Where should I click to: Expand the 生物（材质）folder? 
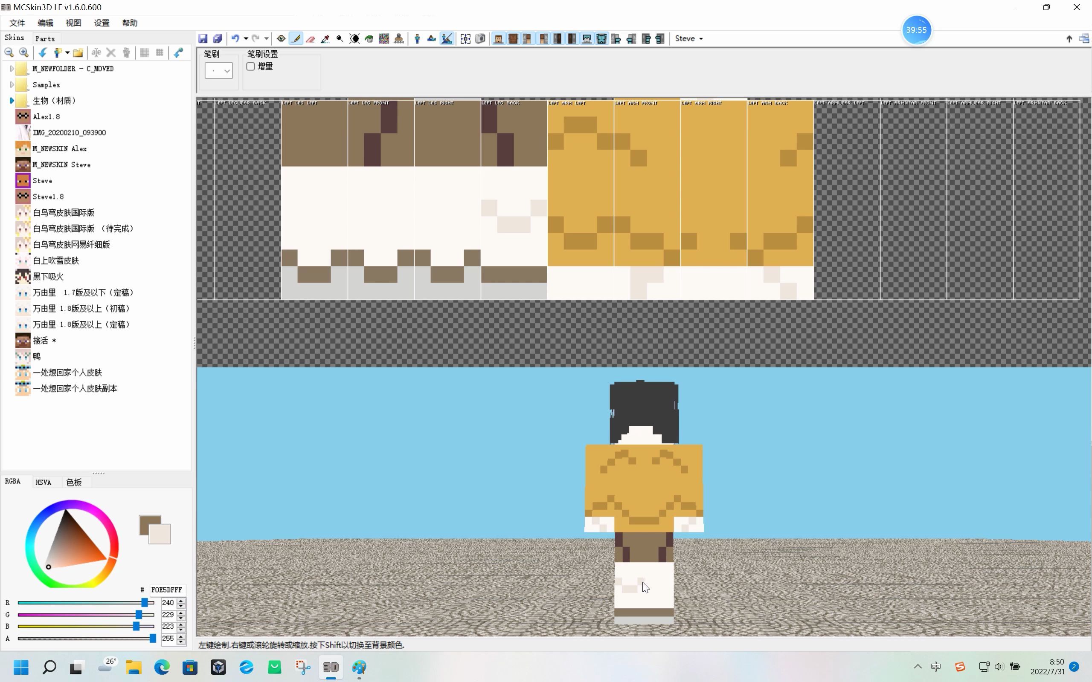click(x=12, y=101)
